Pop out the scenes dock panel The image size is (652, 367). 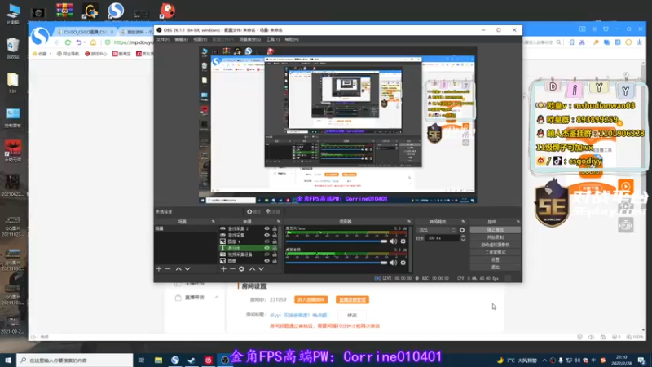(x=214, y=222)
